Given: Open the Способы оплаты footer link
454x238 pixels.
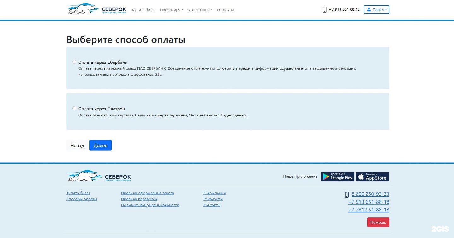Looking at the screenshot, I should coord(81,199).
